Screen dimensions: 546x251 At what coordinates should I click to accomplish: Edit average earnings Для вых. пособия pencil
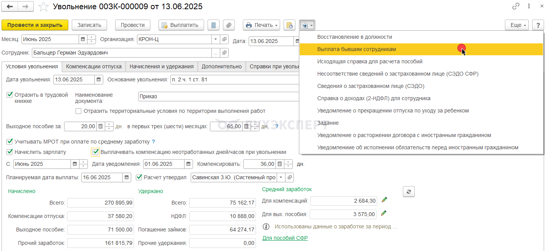click(x=383, y=213)
